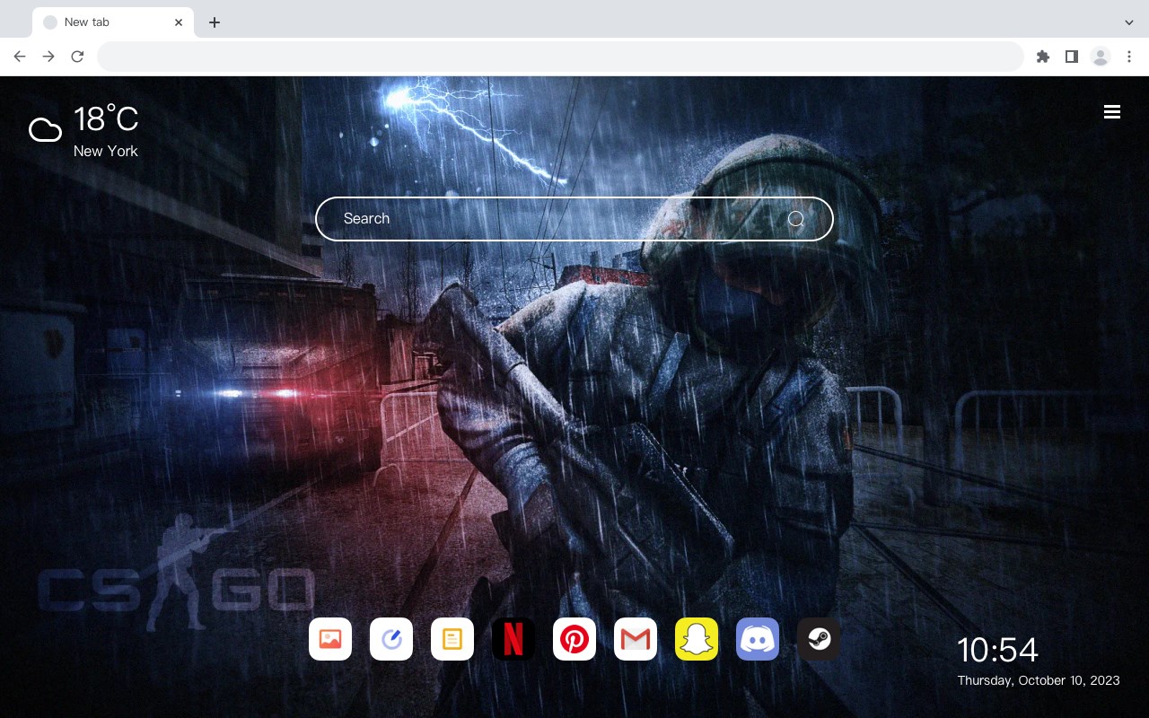Open the Chrome three-dot menu
Viewport: 1149px width, 718px height.
click(1129, 57)
